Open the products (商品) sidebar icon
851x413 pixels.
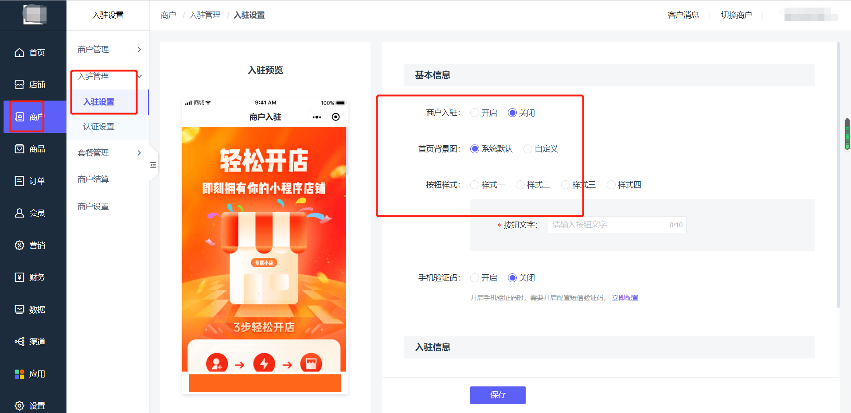20,149
